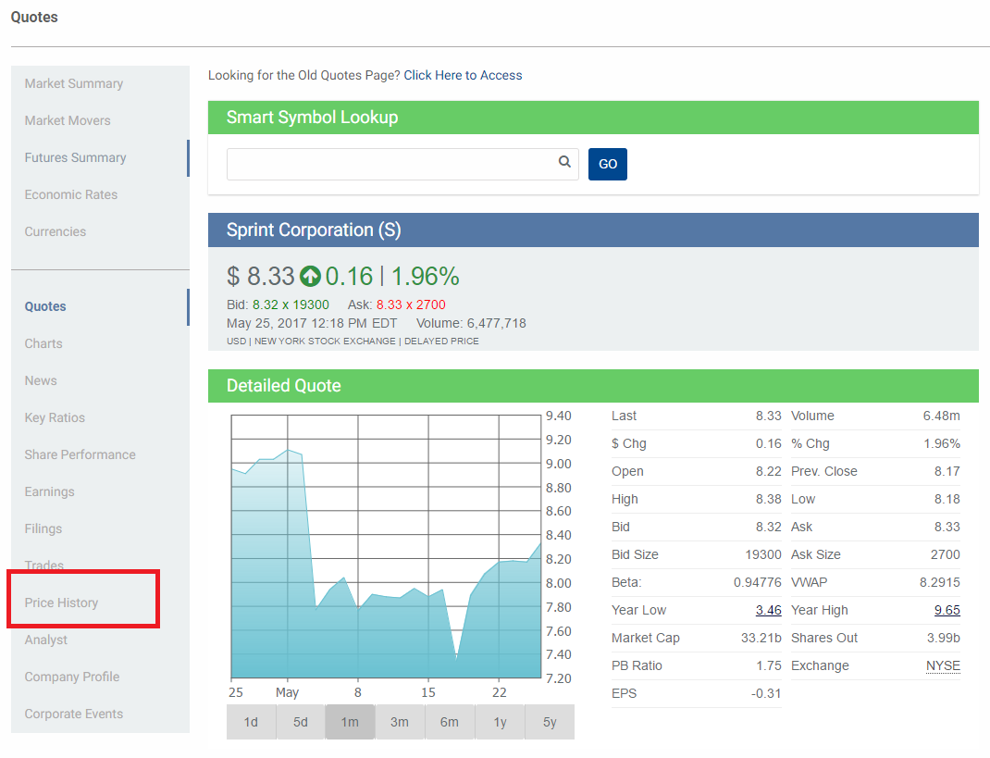
Task: Click the High value 8.38
Action: click(x=768, y=499)
